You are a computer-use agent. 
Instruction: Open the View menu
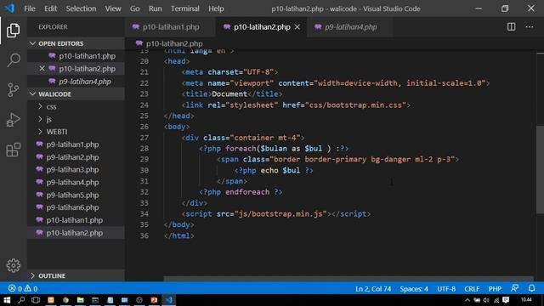pos(113,8)
